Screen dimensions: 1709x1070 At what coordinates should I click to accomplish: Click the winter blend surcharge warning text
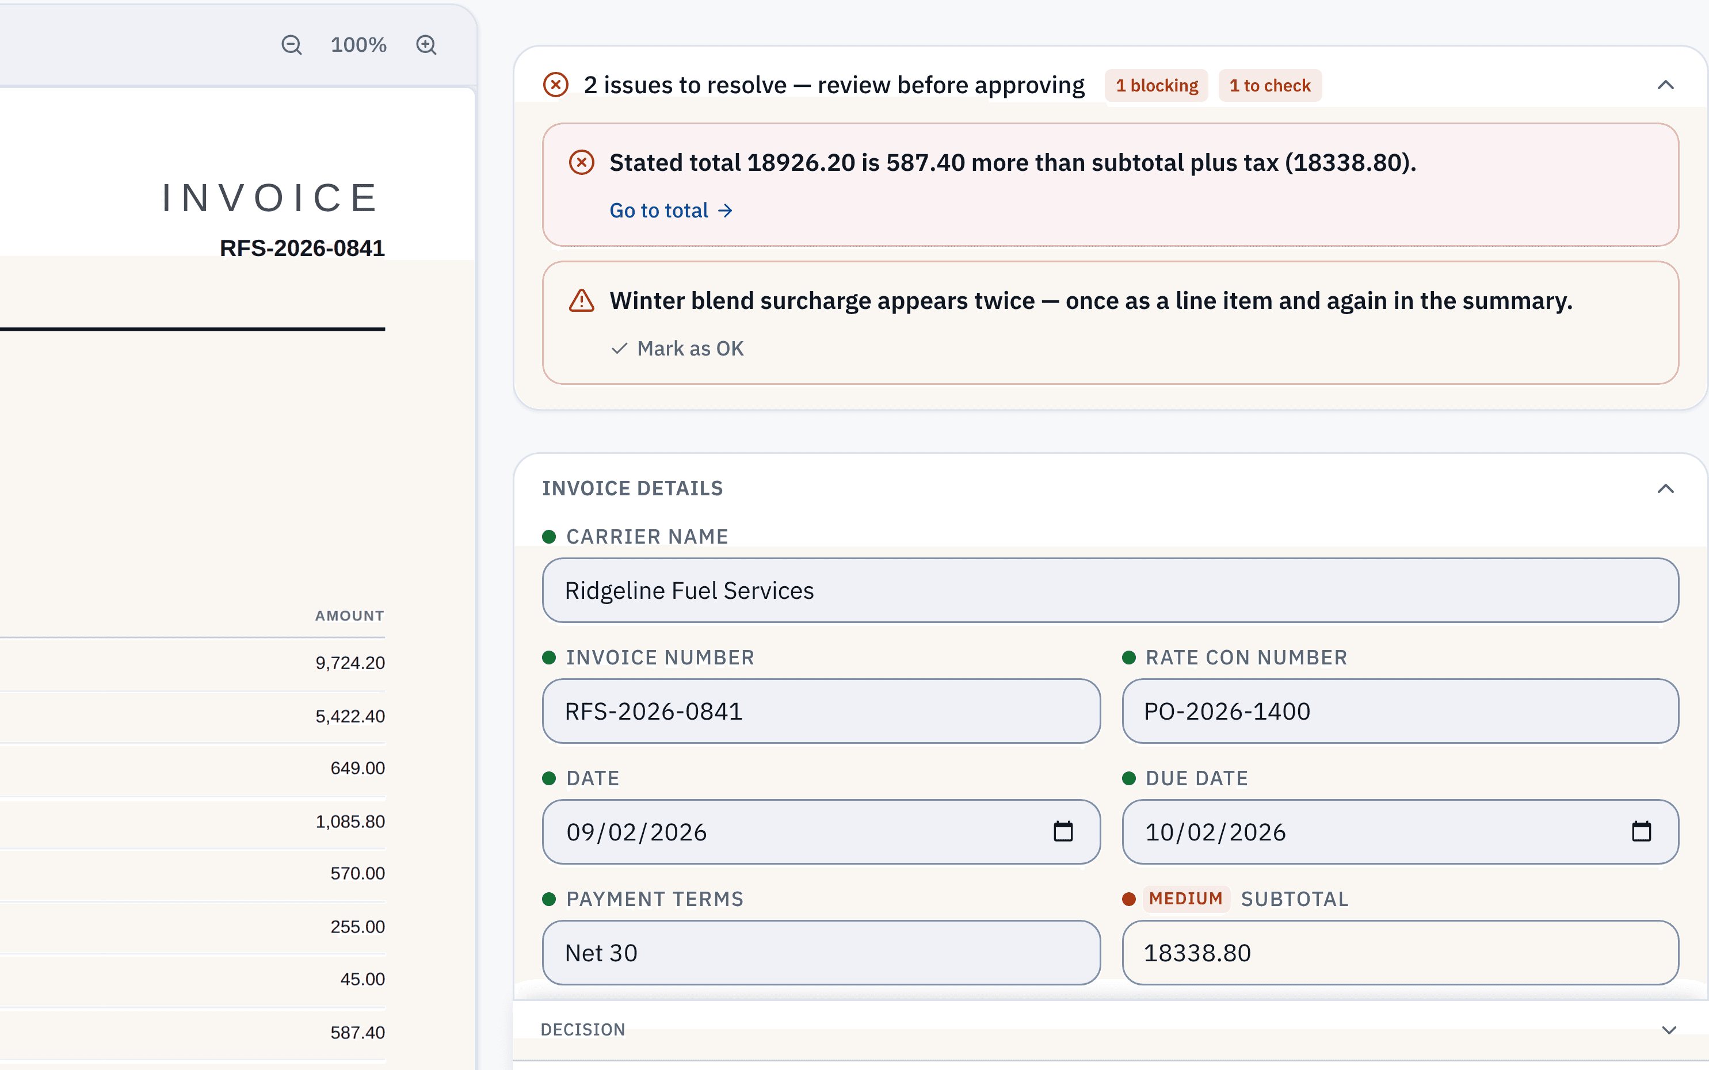1090,301
